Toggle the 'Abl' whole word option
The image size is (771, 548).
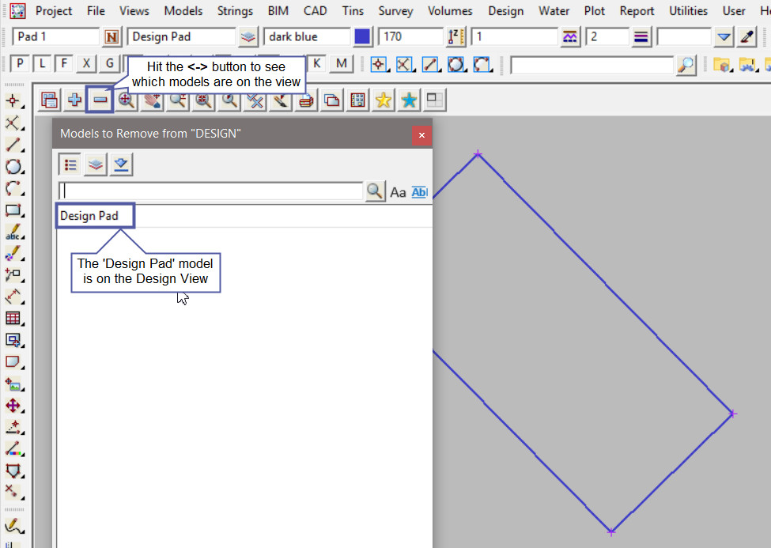420,191
